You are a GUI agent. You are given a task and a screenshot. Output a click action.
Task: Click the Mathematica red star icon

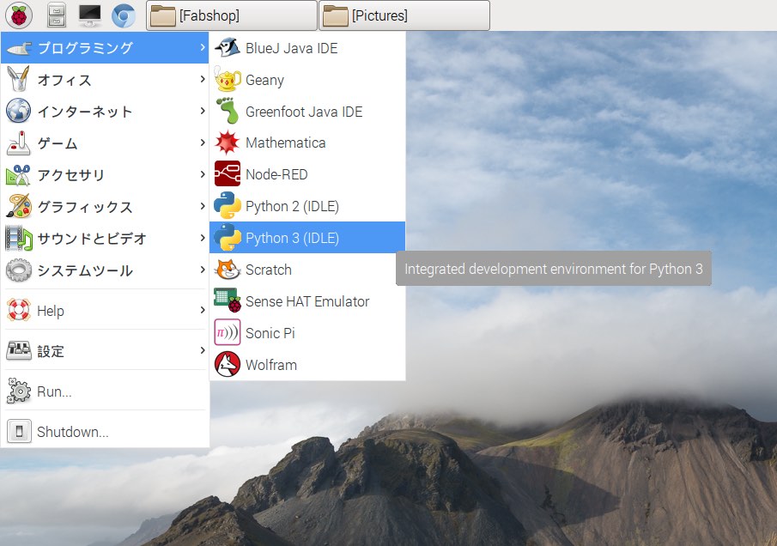227,143
